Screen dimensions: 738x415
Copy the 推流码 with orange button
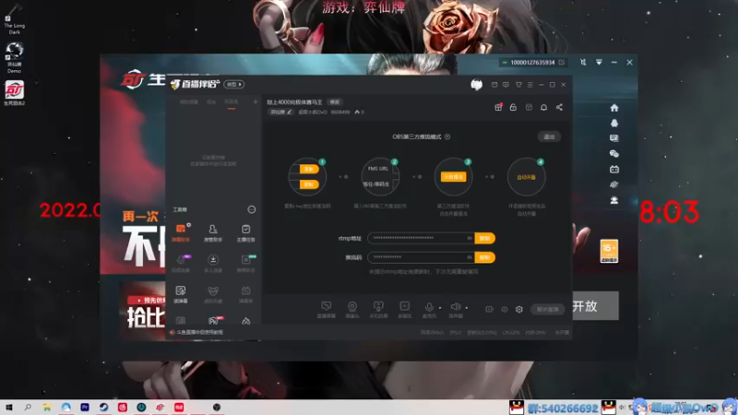point(485,257)
